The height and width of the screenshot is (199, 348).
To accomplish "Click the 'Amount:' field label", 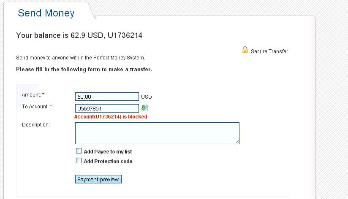I will tap(31, 95).
